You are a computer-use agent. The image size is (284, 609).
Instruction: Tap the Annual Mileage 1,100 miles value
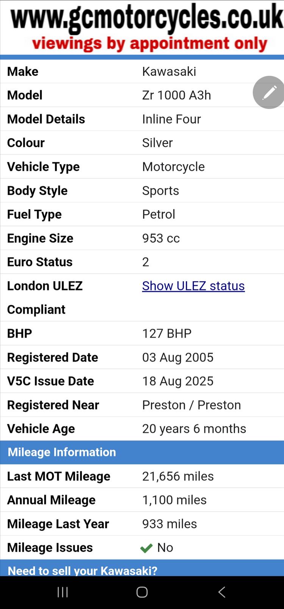coord(174,500)
